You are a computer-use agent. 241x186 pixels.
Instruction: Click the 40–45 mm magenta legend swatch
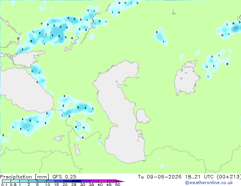[103, 181]
